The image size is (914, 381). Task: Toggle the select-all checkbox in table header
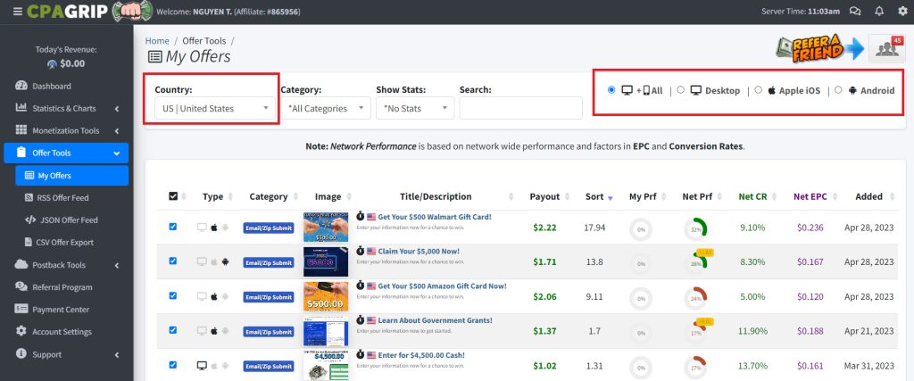[x=173, y=196]
